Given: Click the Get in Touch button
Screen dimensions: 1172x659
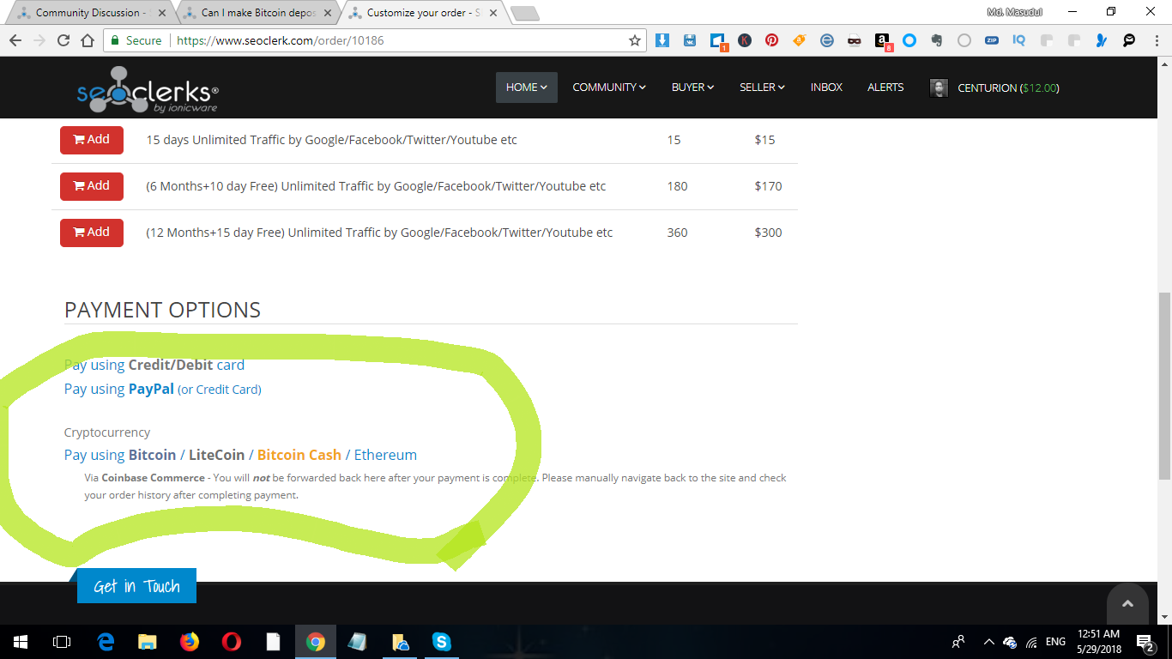Looking at the screenshot, I should click(136, 586).
